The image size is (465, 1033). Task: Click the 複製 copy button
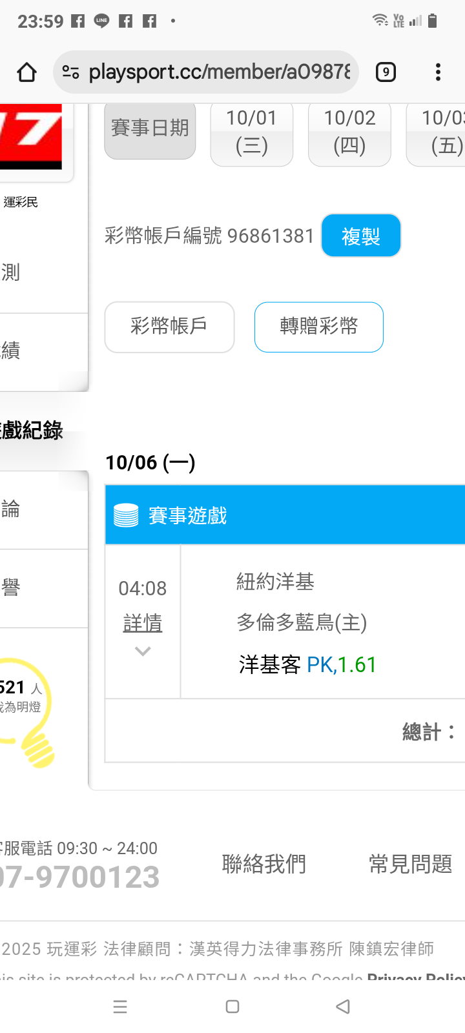(361, 236)
